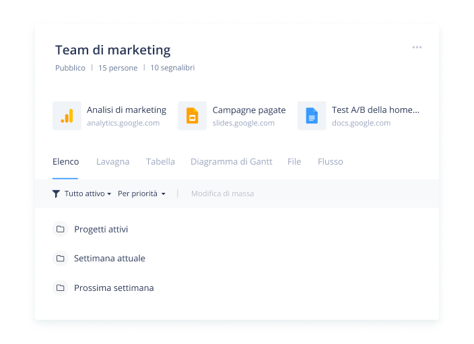
Task: Click the docs.google.com URL text
Action: tap(362, 123)
